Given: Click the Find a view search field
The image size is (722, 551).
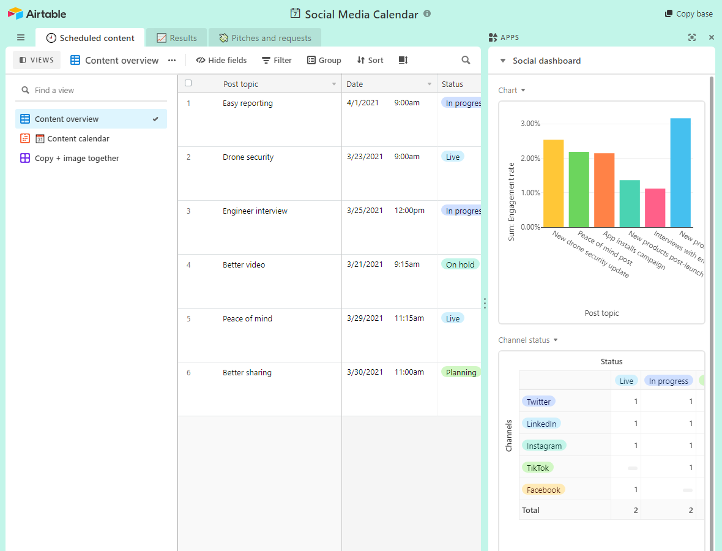Looking at the screenshot, I should pyautogui.click(x=91, y=90).
